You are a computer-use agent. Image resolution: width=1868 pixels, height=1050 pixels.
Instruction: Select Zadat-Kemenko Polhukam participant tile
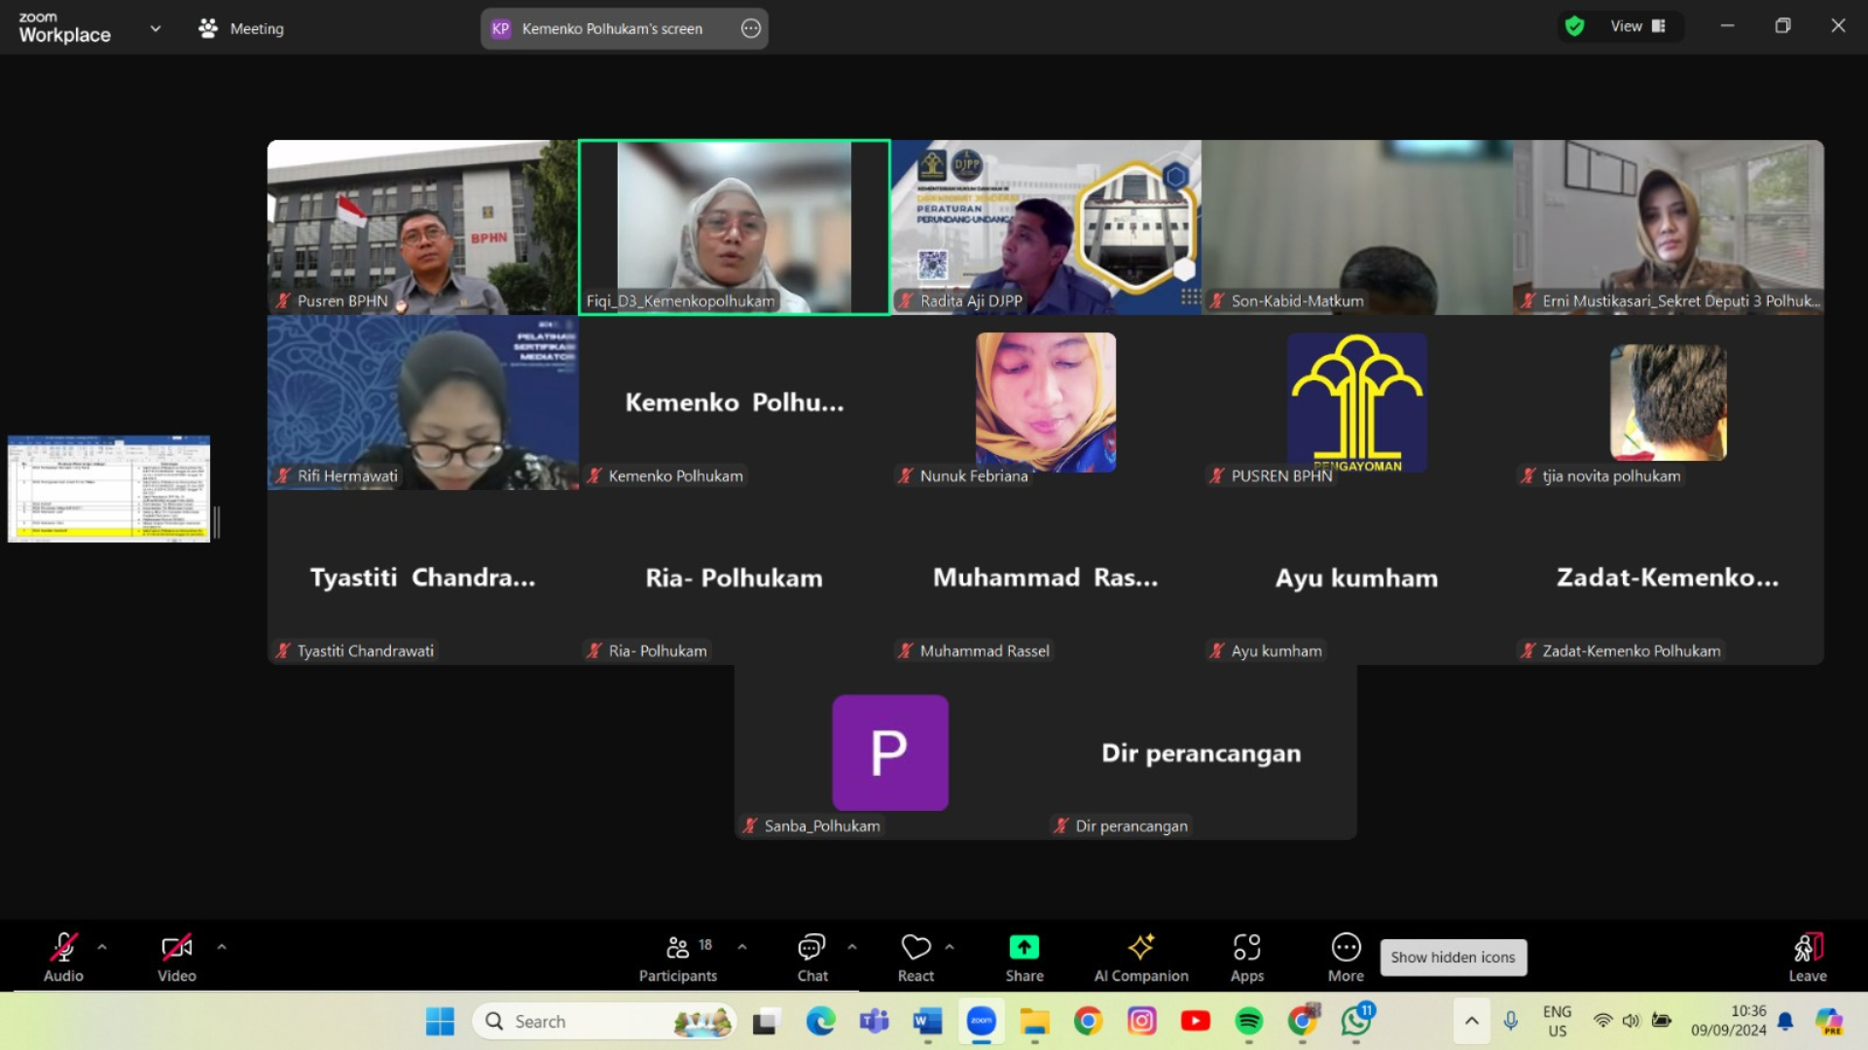pos(1669,577)
